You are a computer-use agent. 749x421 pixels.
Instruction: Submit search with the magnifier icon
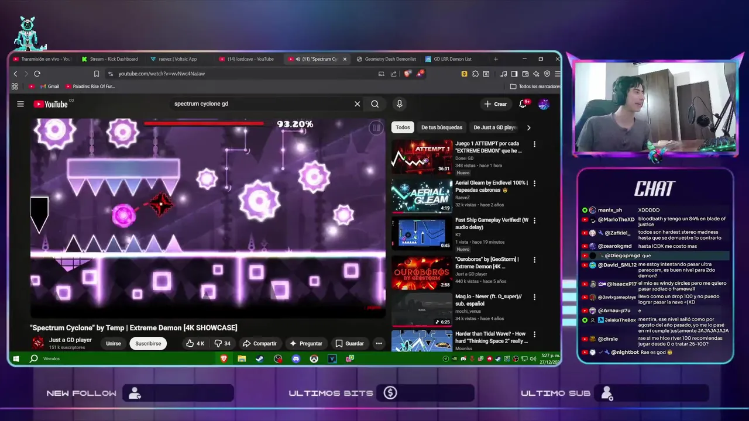pyautogui.click(x=375, y=104)
